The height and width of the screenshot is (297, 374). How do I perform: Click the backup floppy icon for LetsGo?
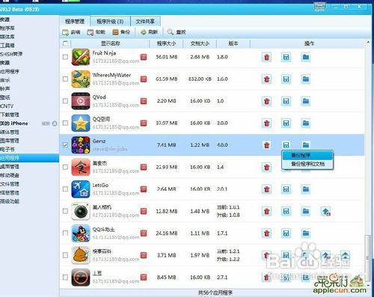click(286, 189)
